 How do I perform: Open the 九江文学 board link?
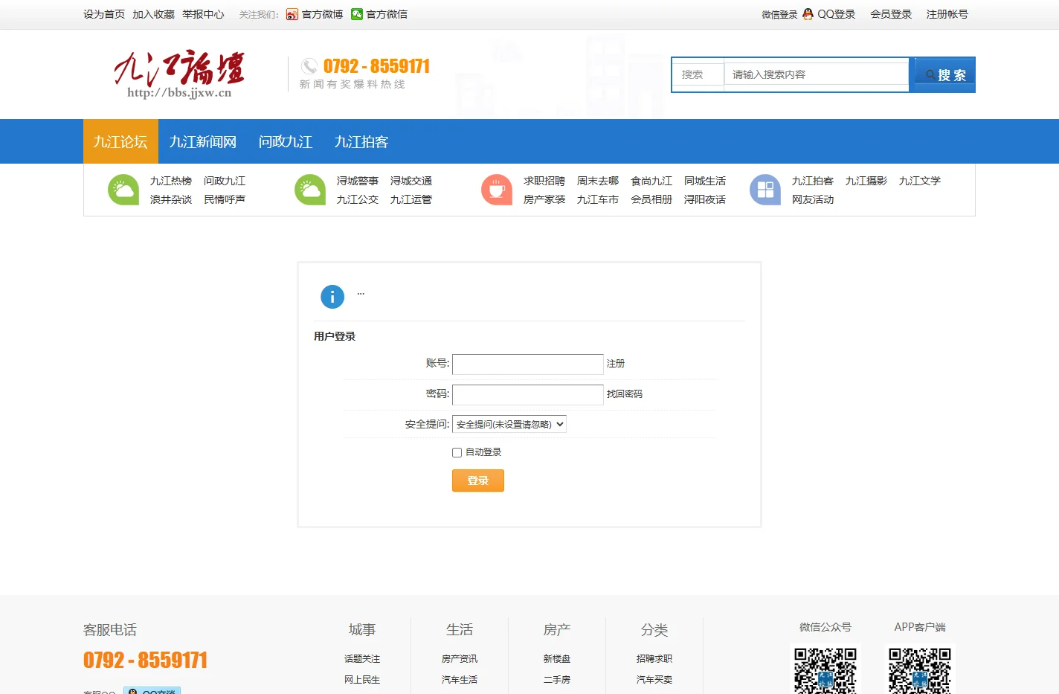tap(920, 181)
